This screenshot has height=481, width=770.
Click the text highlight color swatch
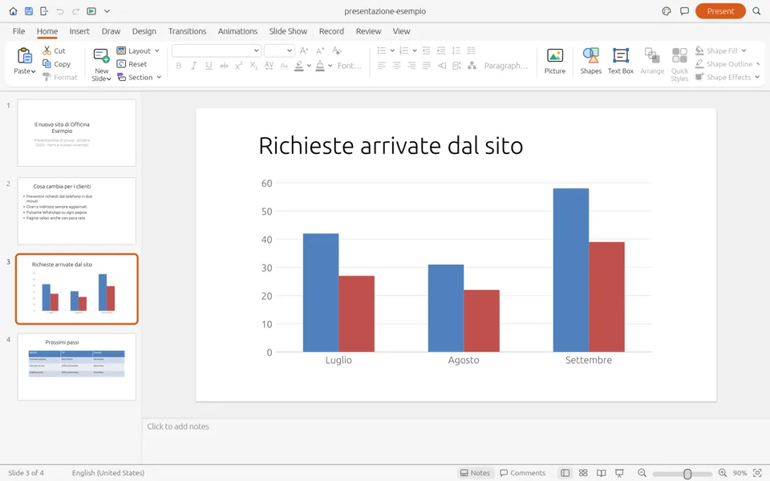298,66
